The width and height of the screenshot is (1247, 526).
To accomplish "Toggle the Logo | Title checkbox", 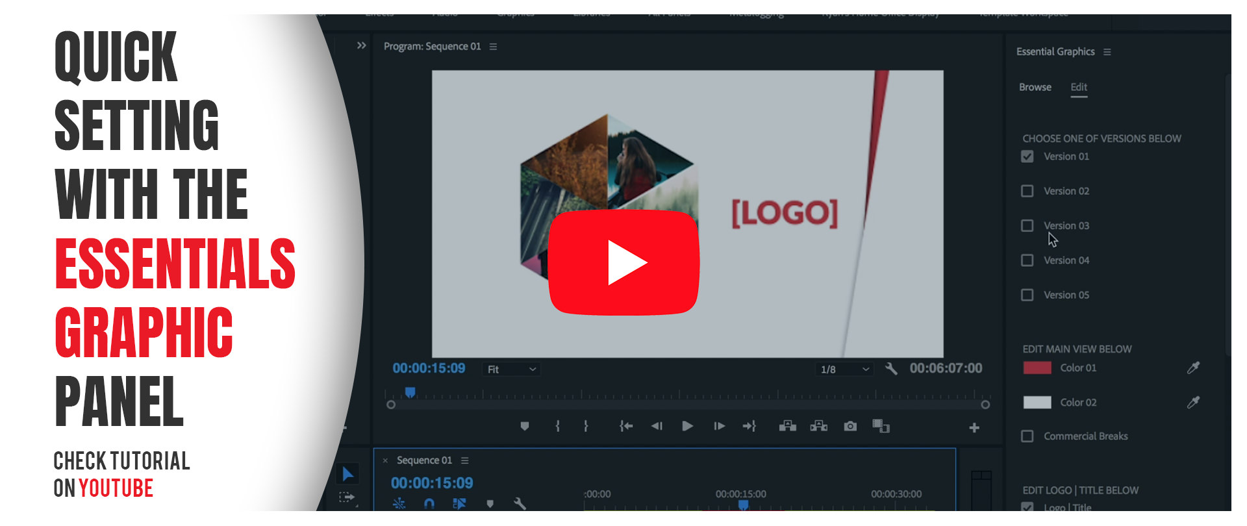I will click(x=1027, y=508).
